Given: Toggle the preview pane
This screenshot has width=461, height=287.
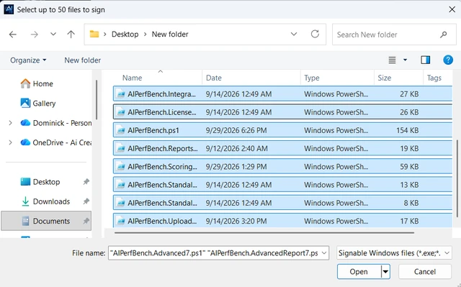Looking at the screenshot, I should (425, 60).
